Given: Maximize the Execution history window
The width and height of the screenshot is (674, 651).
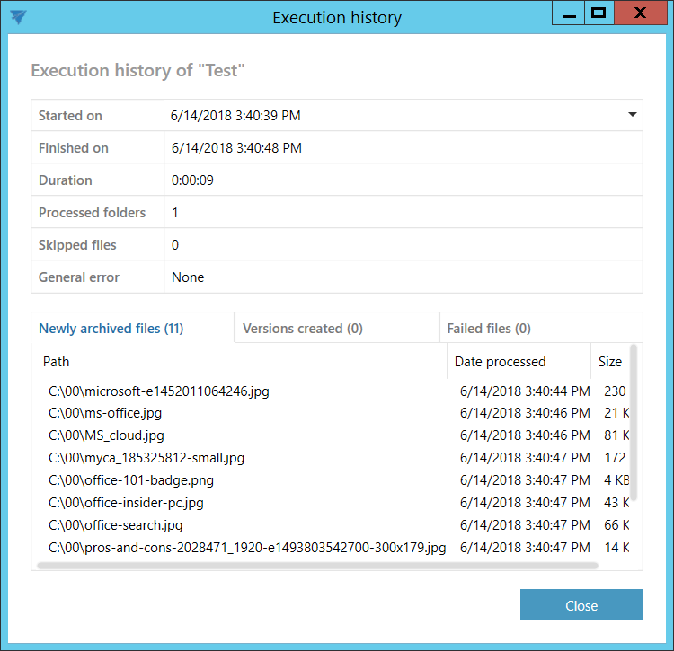Looking at the screenshot, I should pos(598,13).
